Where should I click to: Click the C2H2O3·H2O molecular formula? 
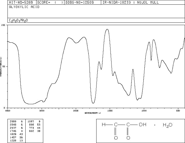[x=18, y=20]
